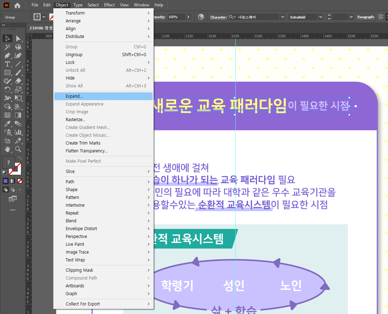The height and width of the screenshot is (314, 388).
Task: Select the Scale tool
Action: [x=18, y=90]
